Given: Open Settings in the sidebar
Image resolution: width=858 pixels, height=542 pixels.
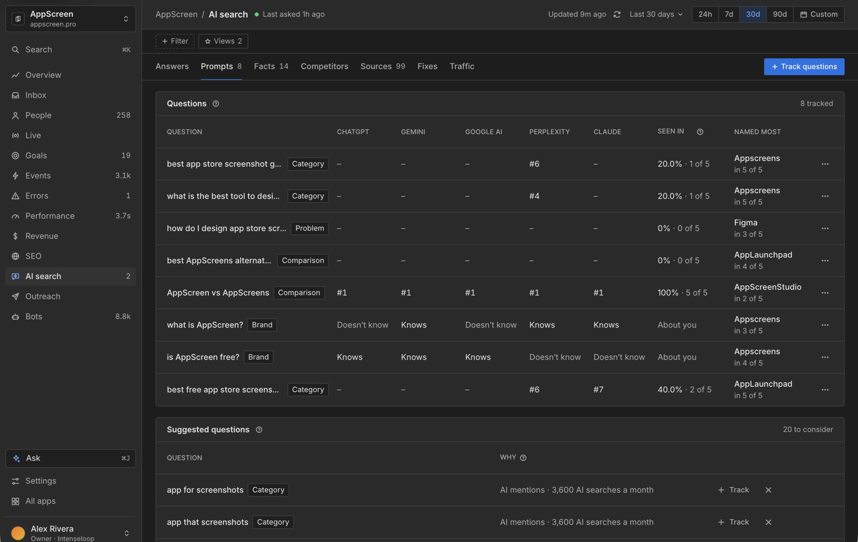Looking at the screenshot, I should pyautogui.click(x=70, y=481).
